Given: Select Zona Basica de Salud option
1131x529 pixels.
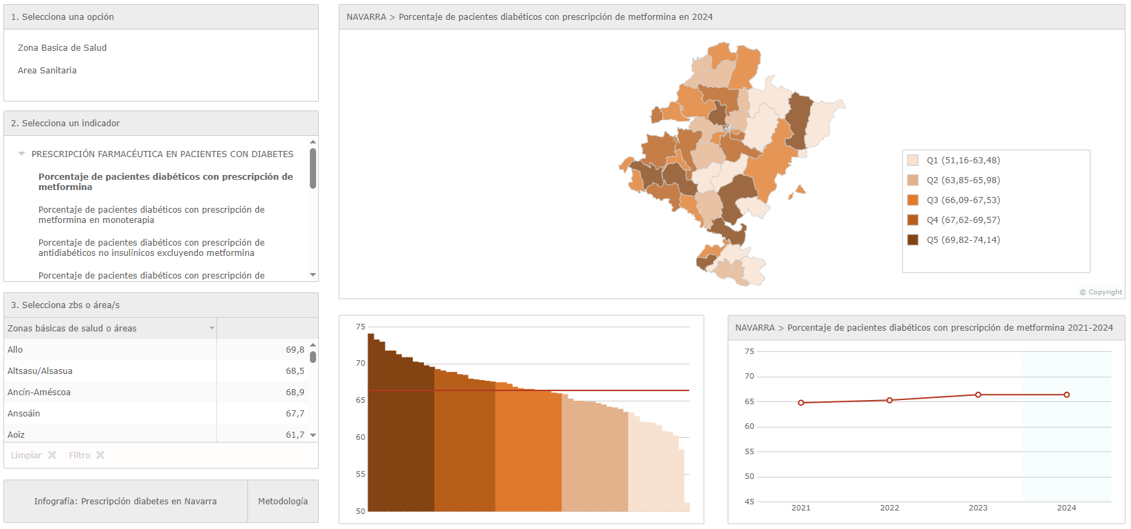Looking at the screenshot, I should [x=63, y=48].
